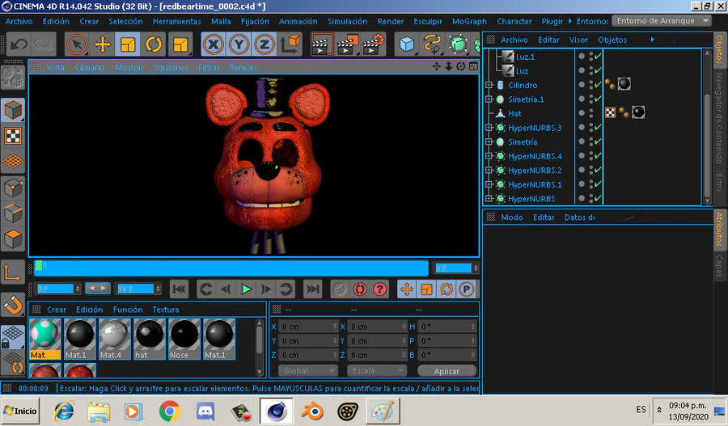728x426 pixels.
Task: Expand the HyperNURBS.3 object node
Action: coord(489,128)
